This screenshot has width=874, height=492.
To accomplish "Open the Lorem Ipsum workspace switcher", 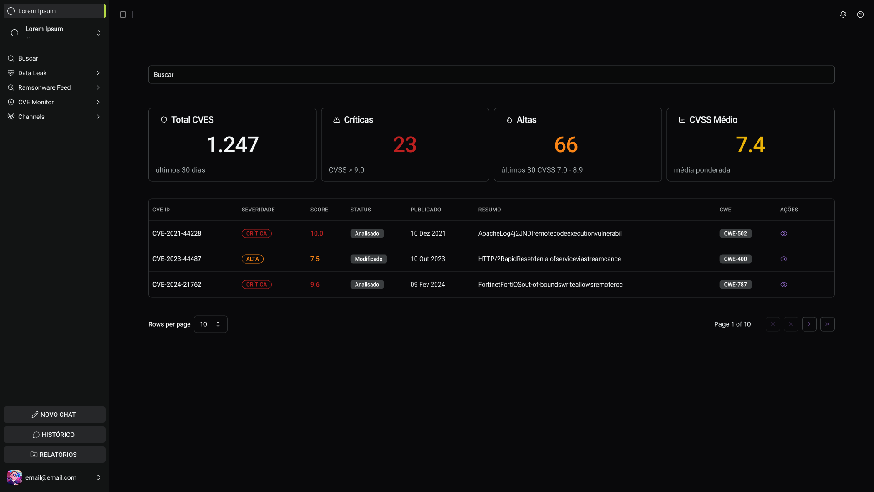I will [x=55, y=33].
